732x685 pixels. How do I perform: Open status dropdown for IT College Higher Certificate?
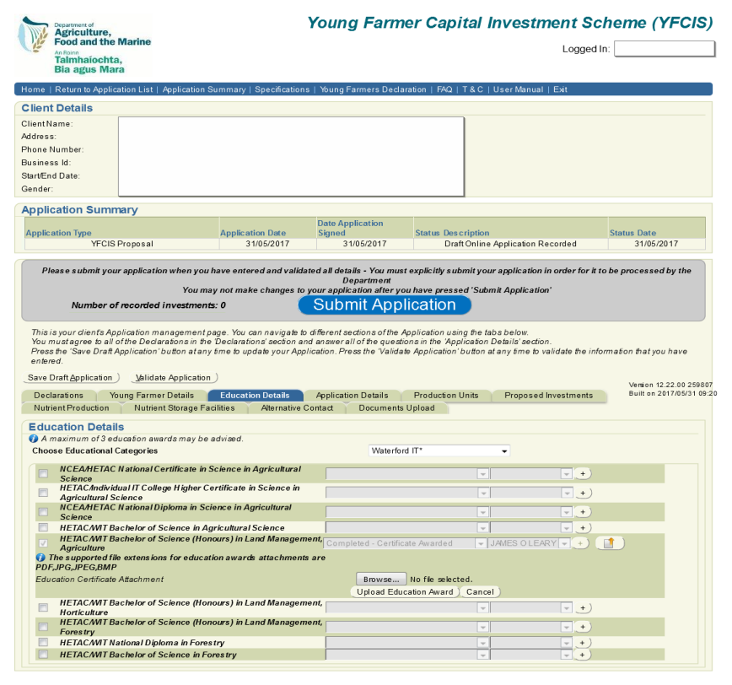click(x=407, y=493)
